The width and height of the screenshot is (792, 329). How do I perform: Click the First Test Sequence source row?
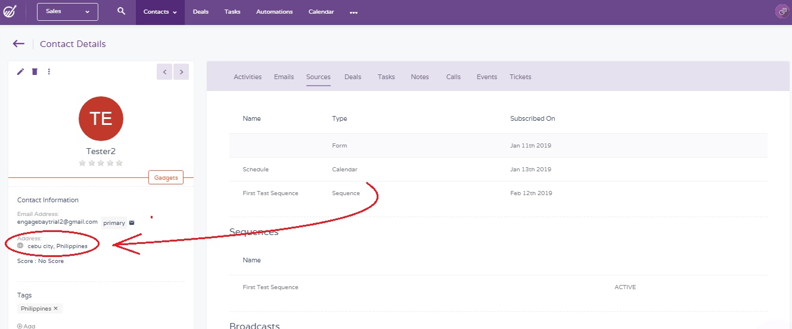click(271, 193)
